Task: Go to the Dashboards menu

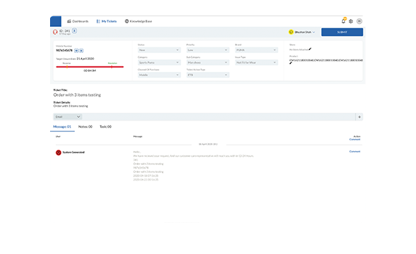Action: point(78,21)
